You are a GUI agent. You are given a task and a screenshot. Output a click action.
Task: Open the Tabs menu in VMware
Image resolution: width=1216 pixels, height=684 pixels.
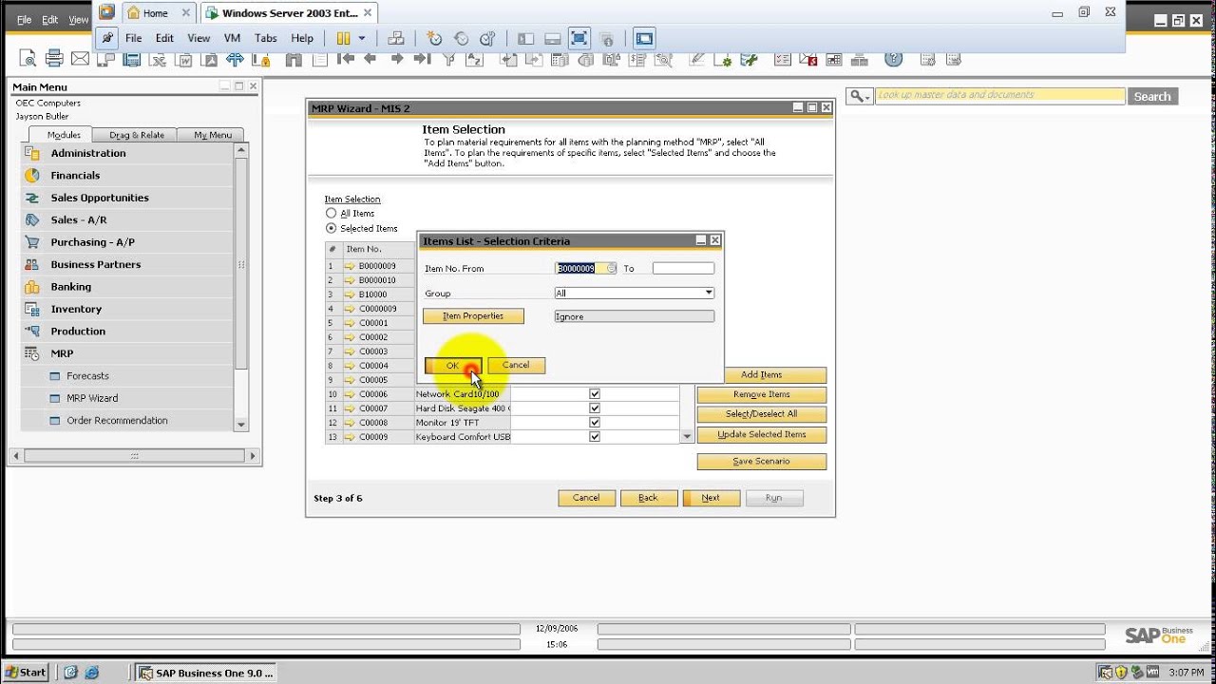coord(265,38)
